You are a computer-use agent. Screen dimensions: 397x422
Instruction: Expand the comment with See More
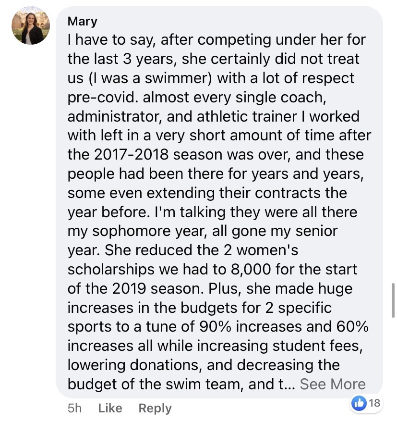point(332,384)
